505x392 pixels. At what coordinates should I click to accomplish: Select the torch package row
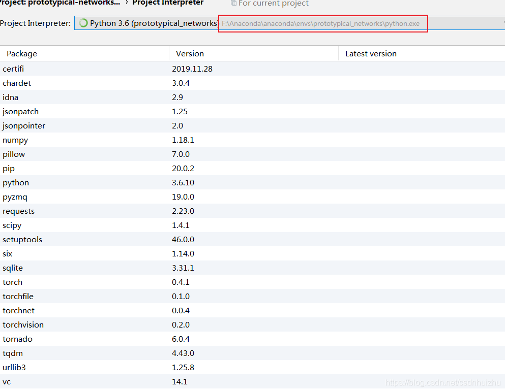pyautogui.click(x=252, y=282)
